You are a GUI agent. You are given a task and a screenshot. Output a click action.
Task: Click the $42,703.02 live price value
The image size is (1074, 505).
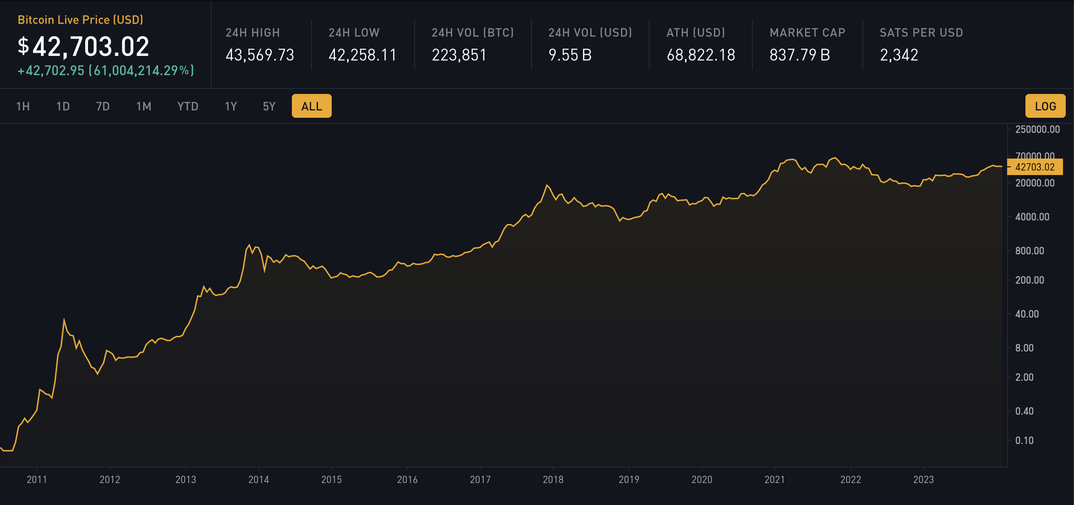click(84, 47)
